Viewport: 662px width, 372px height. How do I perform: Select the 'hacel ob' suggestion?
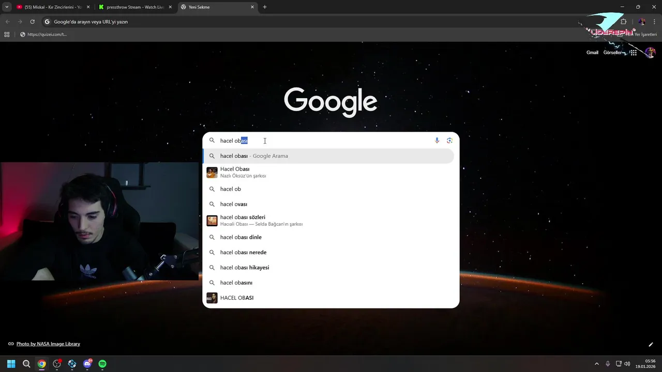pos(328,189)
